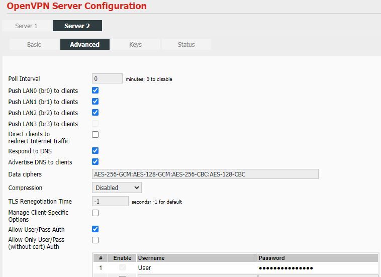This screenshot has width=381, height=277.
Task: View the Status tab
Action: 186,44
